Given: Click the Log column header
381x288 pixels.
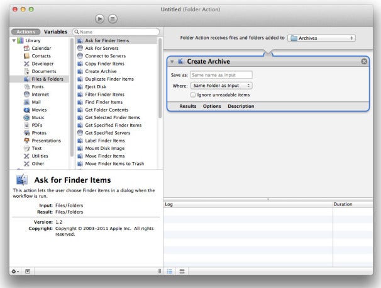Looking at the screenshot, I should pos(248,204).
